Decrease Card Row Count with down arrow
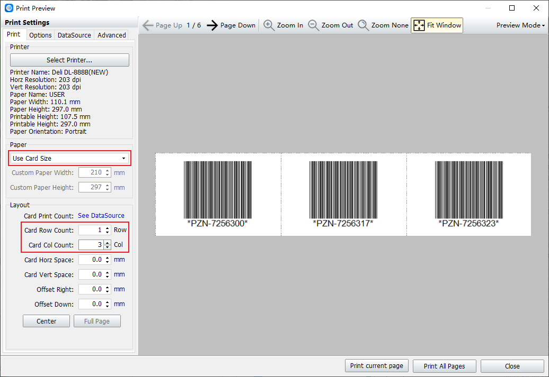The width and height of the screenshot is (549, 377). [x=108, y=232]
